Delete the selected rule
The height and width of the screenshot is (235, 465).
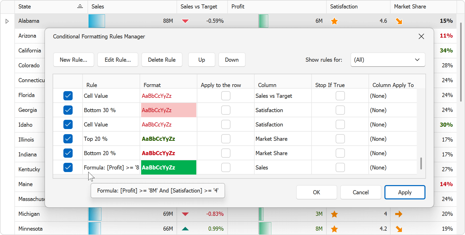[x=162, y=60]
